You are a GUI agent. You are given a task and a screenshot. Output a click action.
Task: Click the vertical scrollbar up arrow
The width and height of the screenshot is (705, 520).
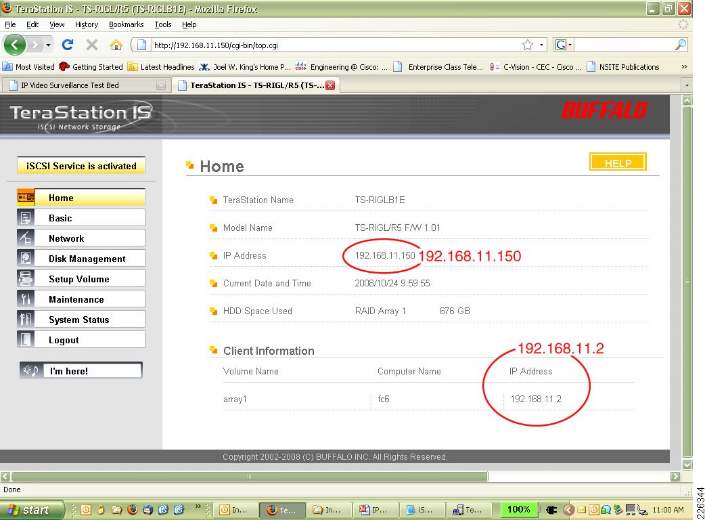click(x=687, y=100)
